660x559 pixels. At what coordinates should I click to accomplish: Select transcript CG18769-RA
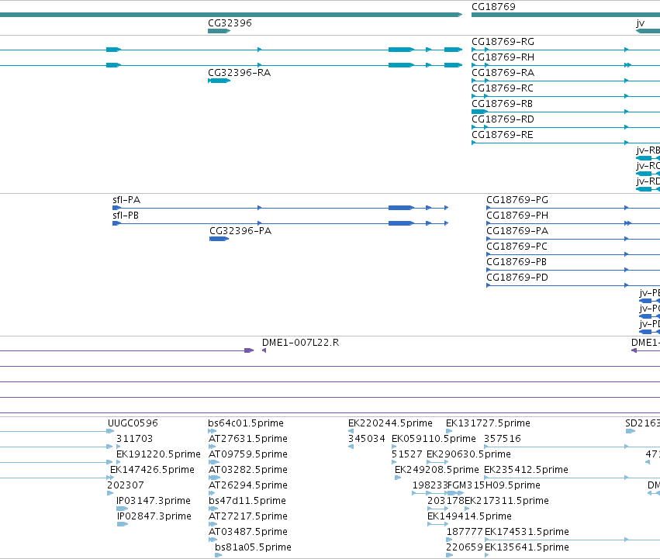coord(503,73)
